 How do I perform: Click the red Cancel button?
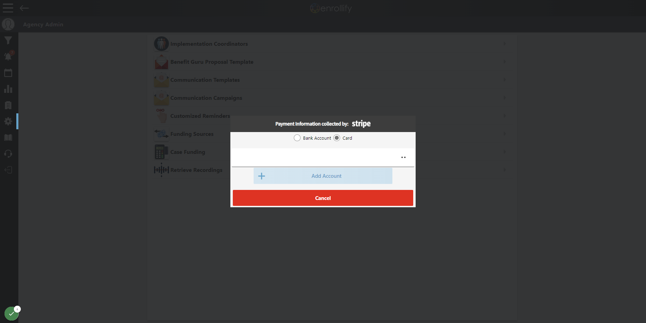click(x=323, y=198)
